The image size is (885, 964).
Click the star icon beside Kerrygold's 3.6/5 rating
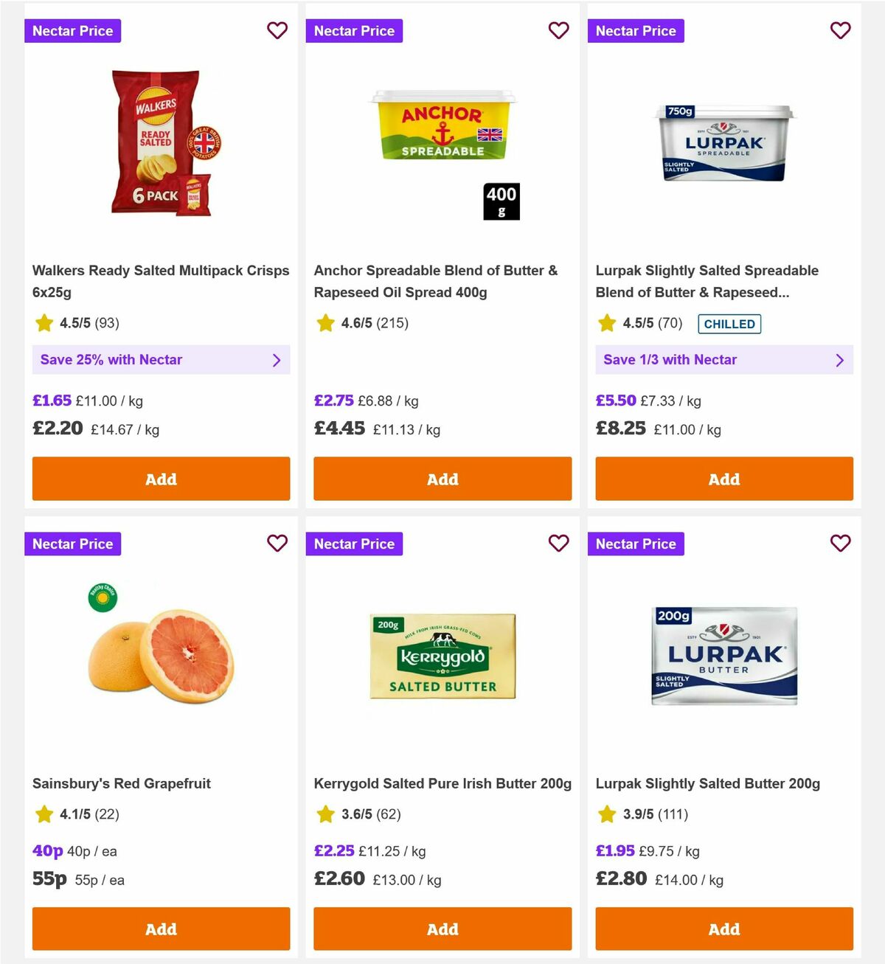[x=325, y=814]
